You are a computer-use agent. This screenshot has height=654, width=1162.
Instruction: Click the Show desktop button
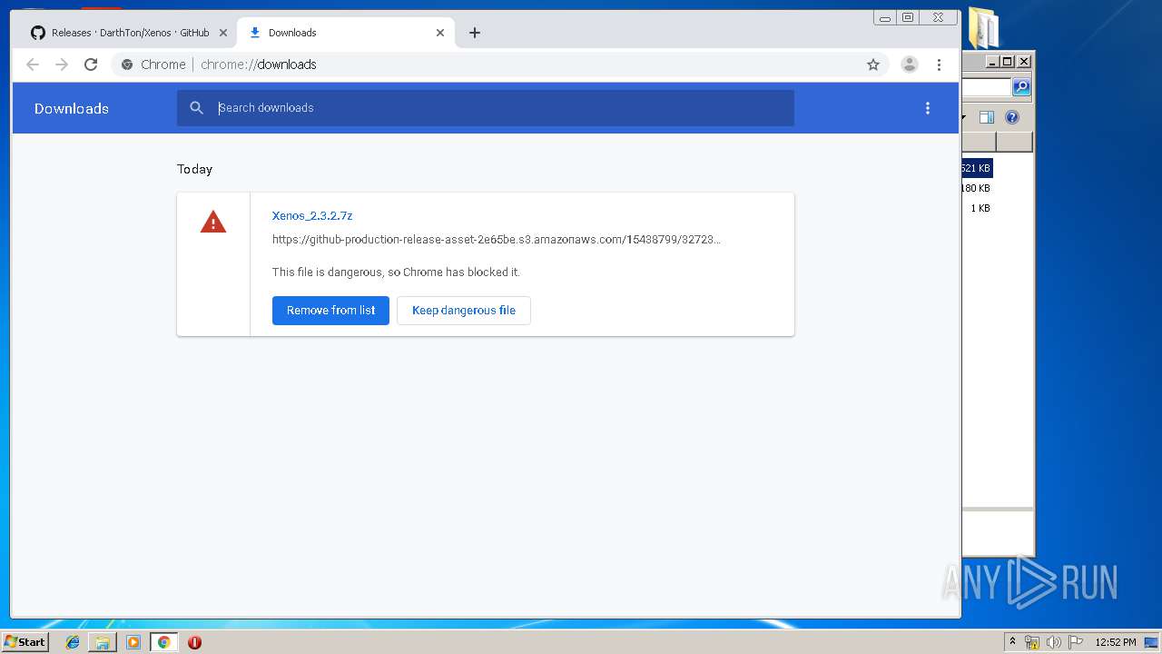point(1151,642)
